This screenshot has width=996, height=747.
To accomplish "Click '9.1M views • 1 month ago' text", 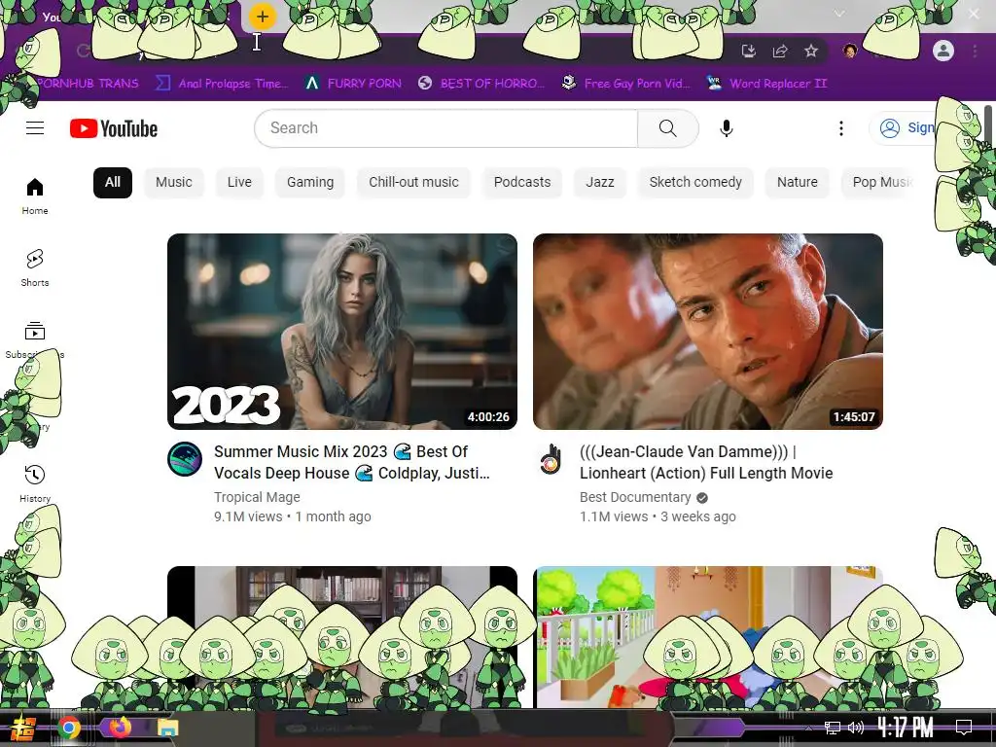I will pos(292,517).
